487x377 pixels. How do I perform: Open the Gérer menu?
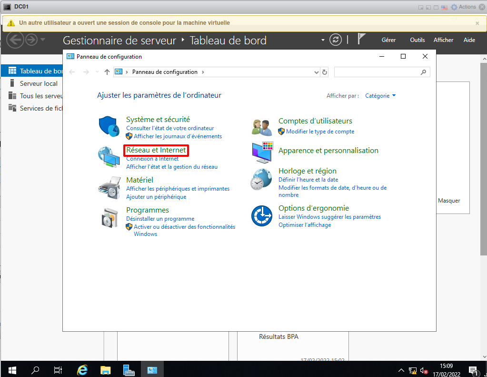388,40
